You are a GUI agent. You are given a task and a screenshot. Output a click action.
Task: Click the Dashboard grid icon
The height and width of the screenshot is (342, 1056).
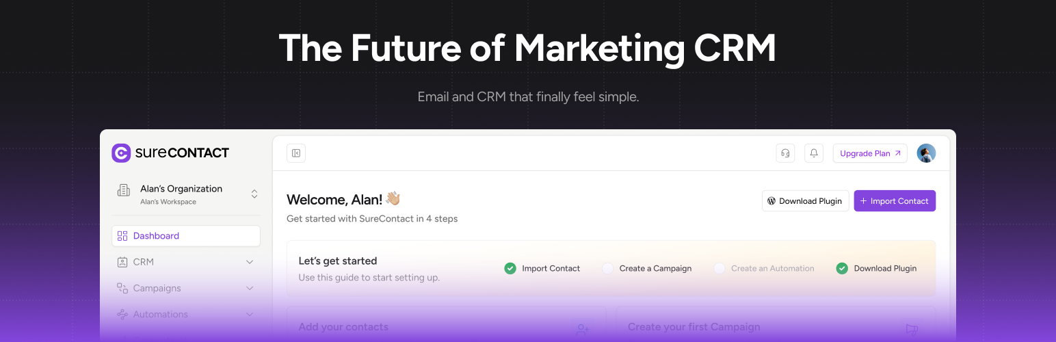point(122,236)
